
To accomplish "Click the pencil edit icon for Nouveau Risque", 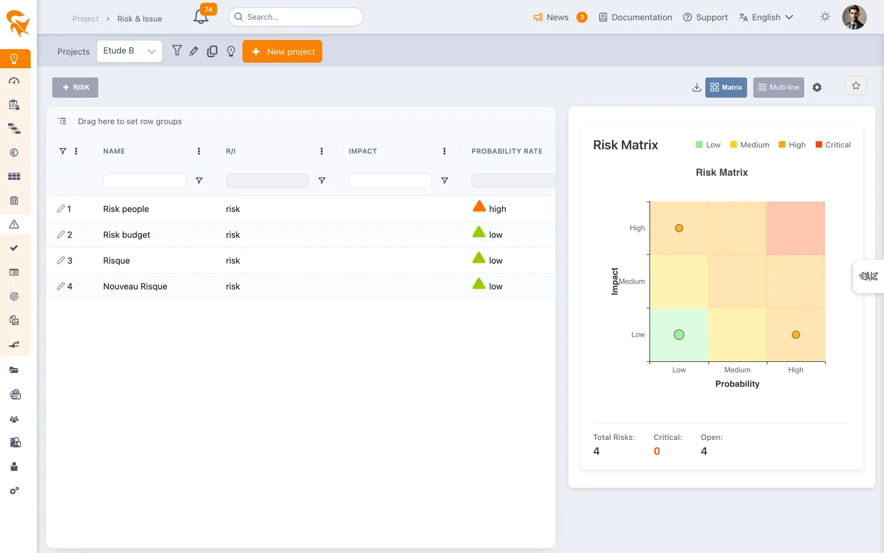I will pyautogui.click(x=61, y=286).
